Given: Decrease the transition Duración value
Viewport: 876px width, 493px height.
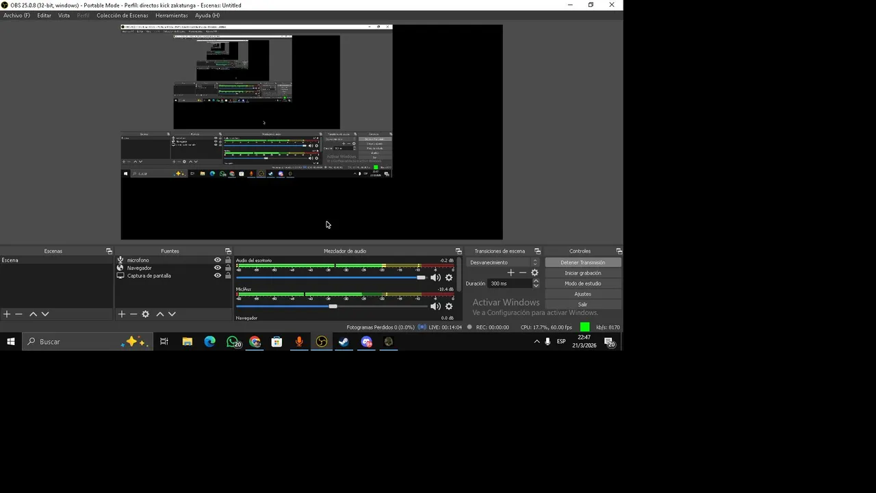Looking at the screenshot, I should point(536,286).
